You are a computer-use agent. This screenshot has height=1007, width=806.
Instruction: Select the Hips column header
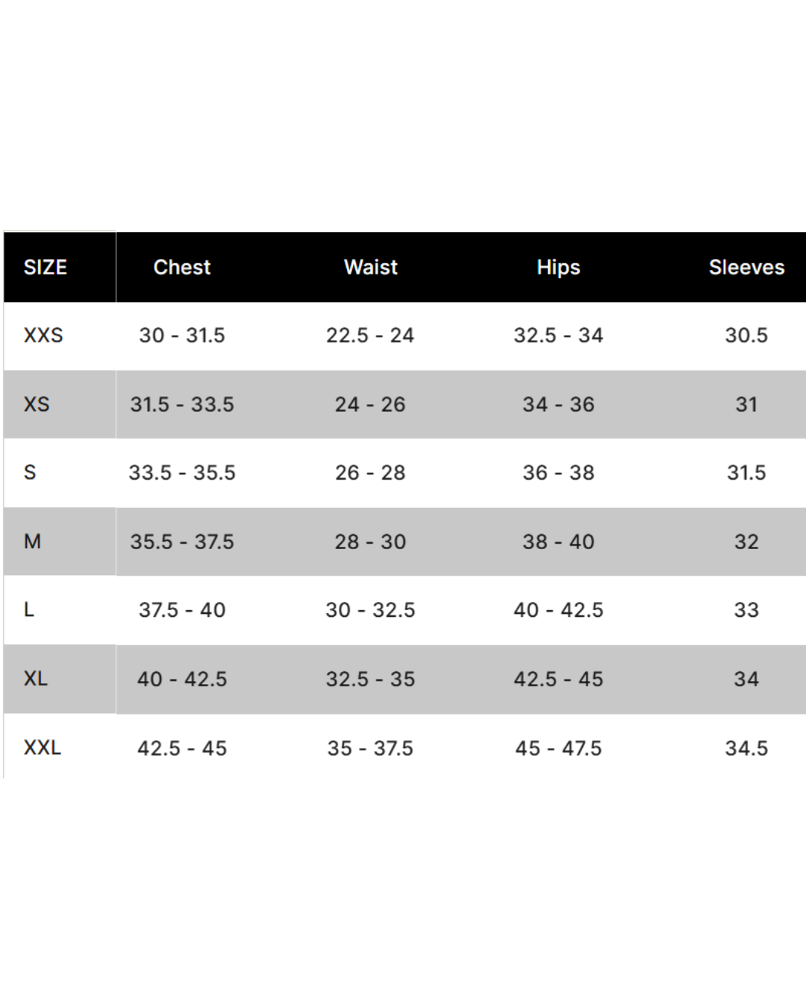(x=558, y=267)
